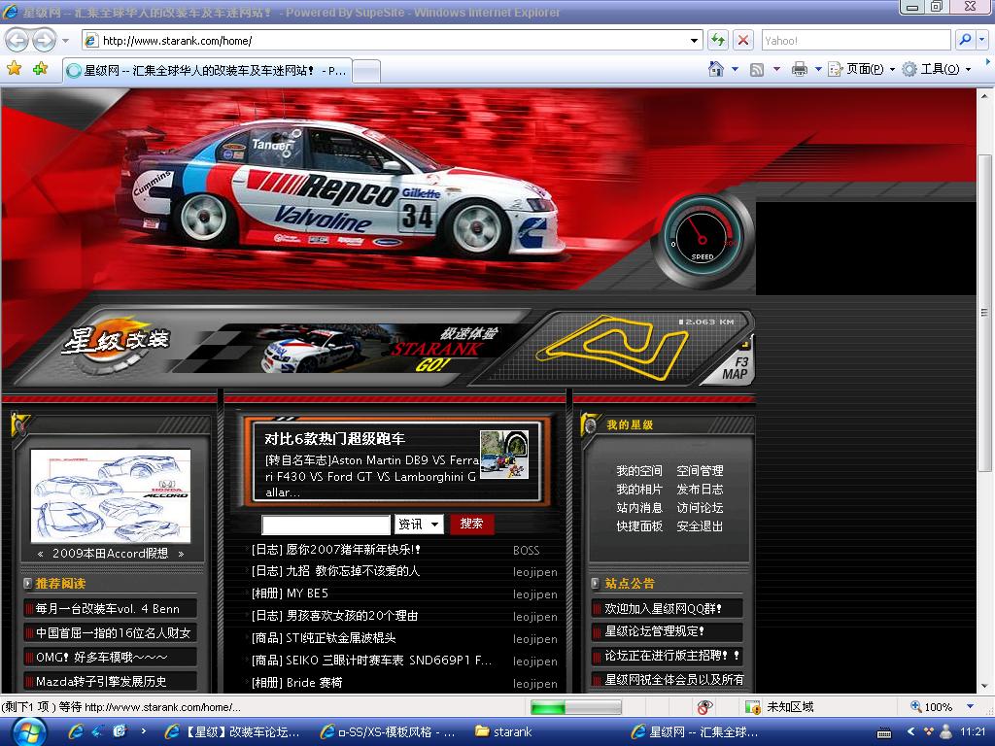Expand the Home button dropdown arrow
This screenshot has width=995, height=746.
pyautogui.click(x=735, y=69)
